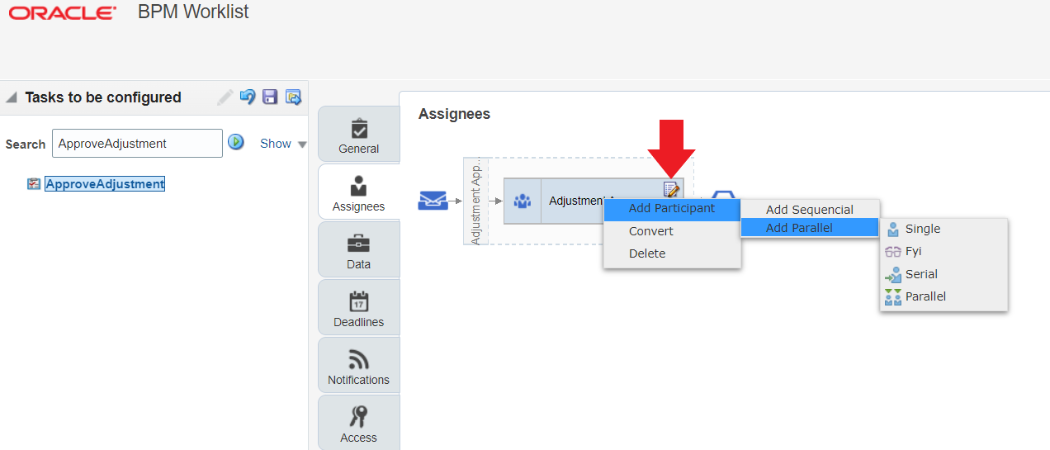1050x450 pixels.
Task: Click the participant group icon in Adjustment box
Action: [523, 201]
